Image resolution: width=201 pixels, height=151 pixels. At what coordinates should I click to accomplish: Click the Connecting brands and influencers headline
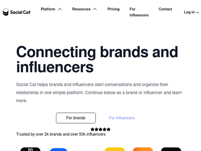pos(97,59)
